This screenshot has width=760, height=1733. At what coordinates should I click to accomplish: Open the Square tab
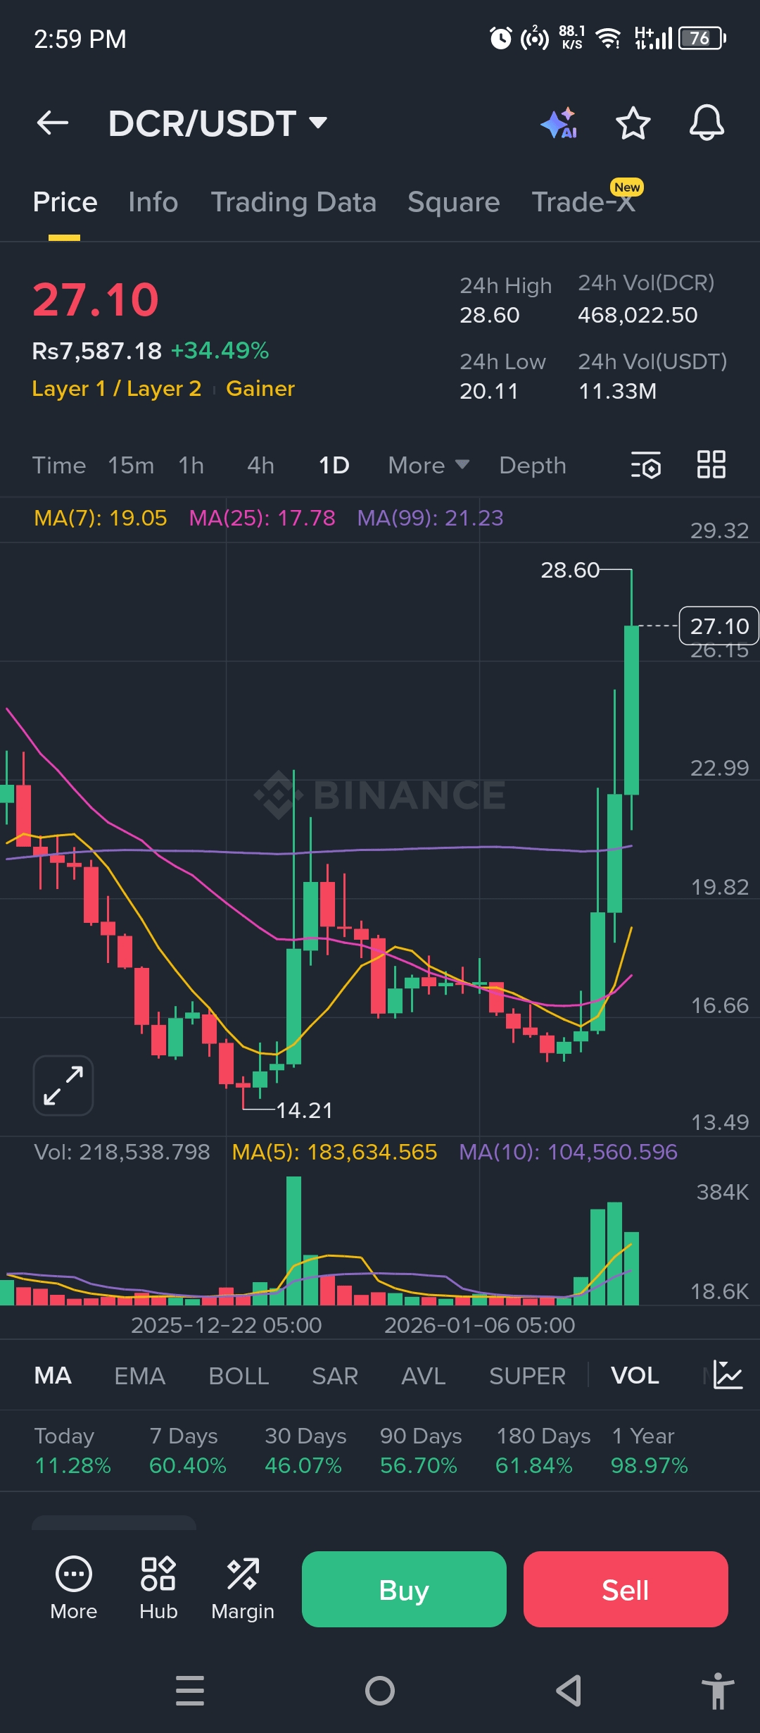(x=454, y=202)
